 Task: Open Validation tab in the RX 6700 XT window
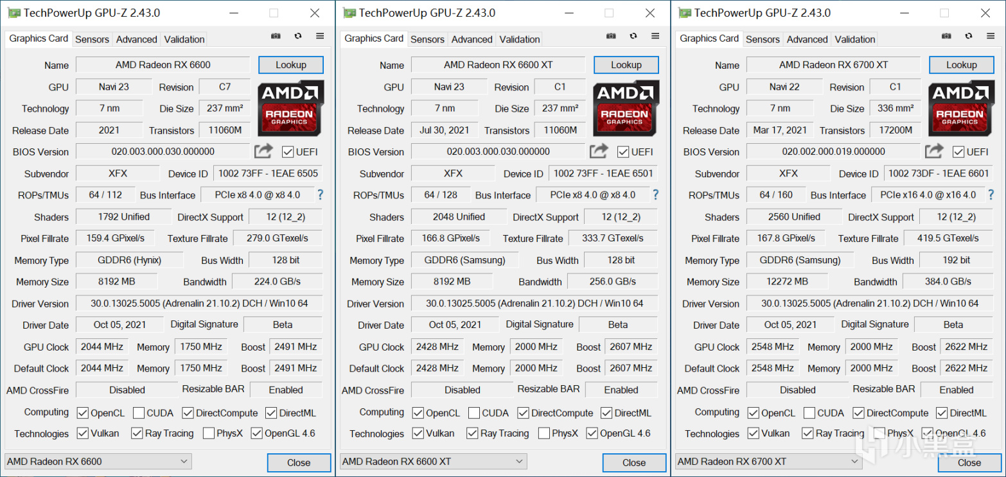(855, 39)
